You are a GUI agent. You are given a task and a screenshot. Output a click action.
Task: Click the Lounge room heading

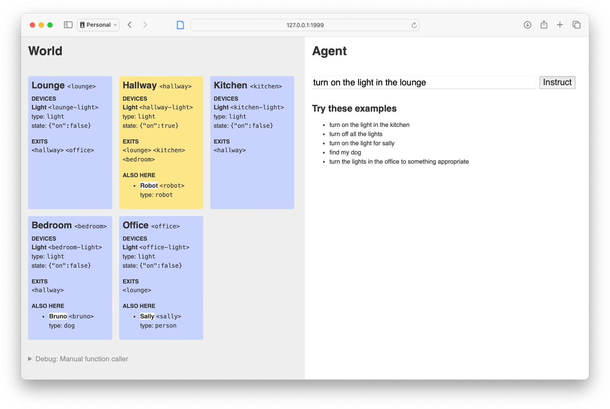click(48, 85)
